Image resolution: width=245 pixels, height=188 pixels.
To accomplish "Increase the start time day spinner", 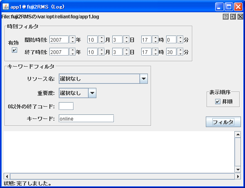I will (x=126, y=38).
